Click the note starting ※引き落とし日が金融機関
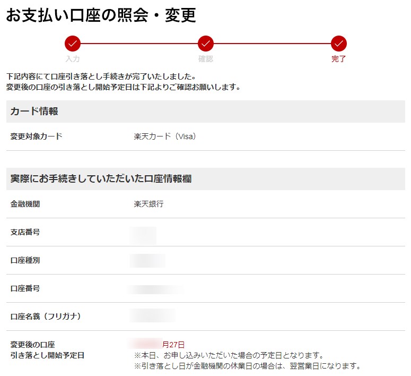 click(248, 366)
